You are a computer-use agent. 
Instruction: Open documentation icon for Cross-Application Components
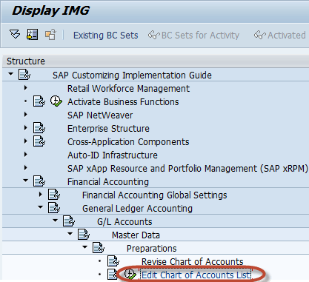pyautogui.click(x=39, y=141)
